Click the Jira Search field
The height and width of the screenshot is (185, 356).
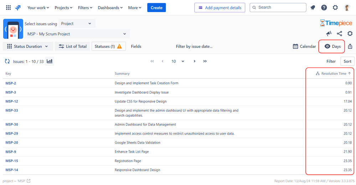click(x=278, y=7)
